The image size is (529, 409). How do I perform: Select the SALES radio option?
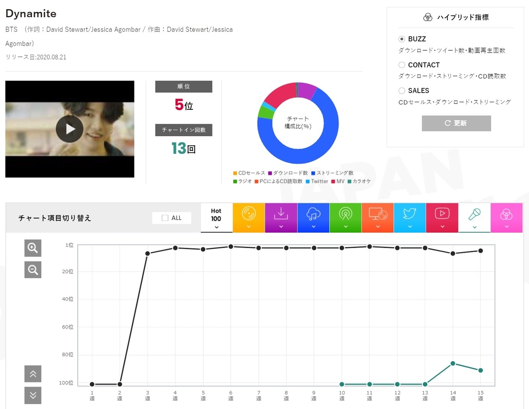[402, 90]
